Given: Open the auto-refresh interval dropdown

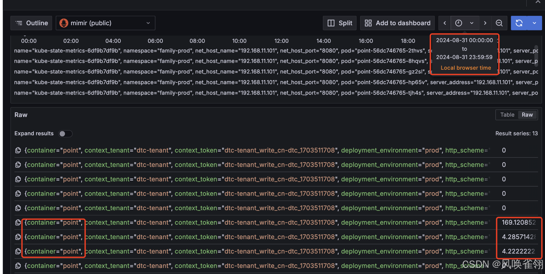Looking at the screenshot, I should 534,23.
